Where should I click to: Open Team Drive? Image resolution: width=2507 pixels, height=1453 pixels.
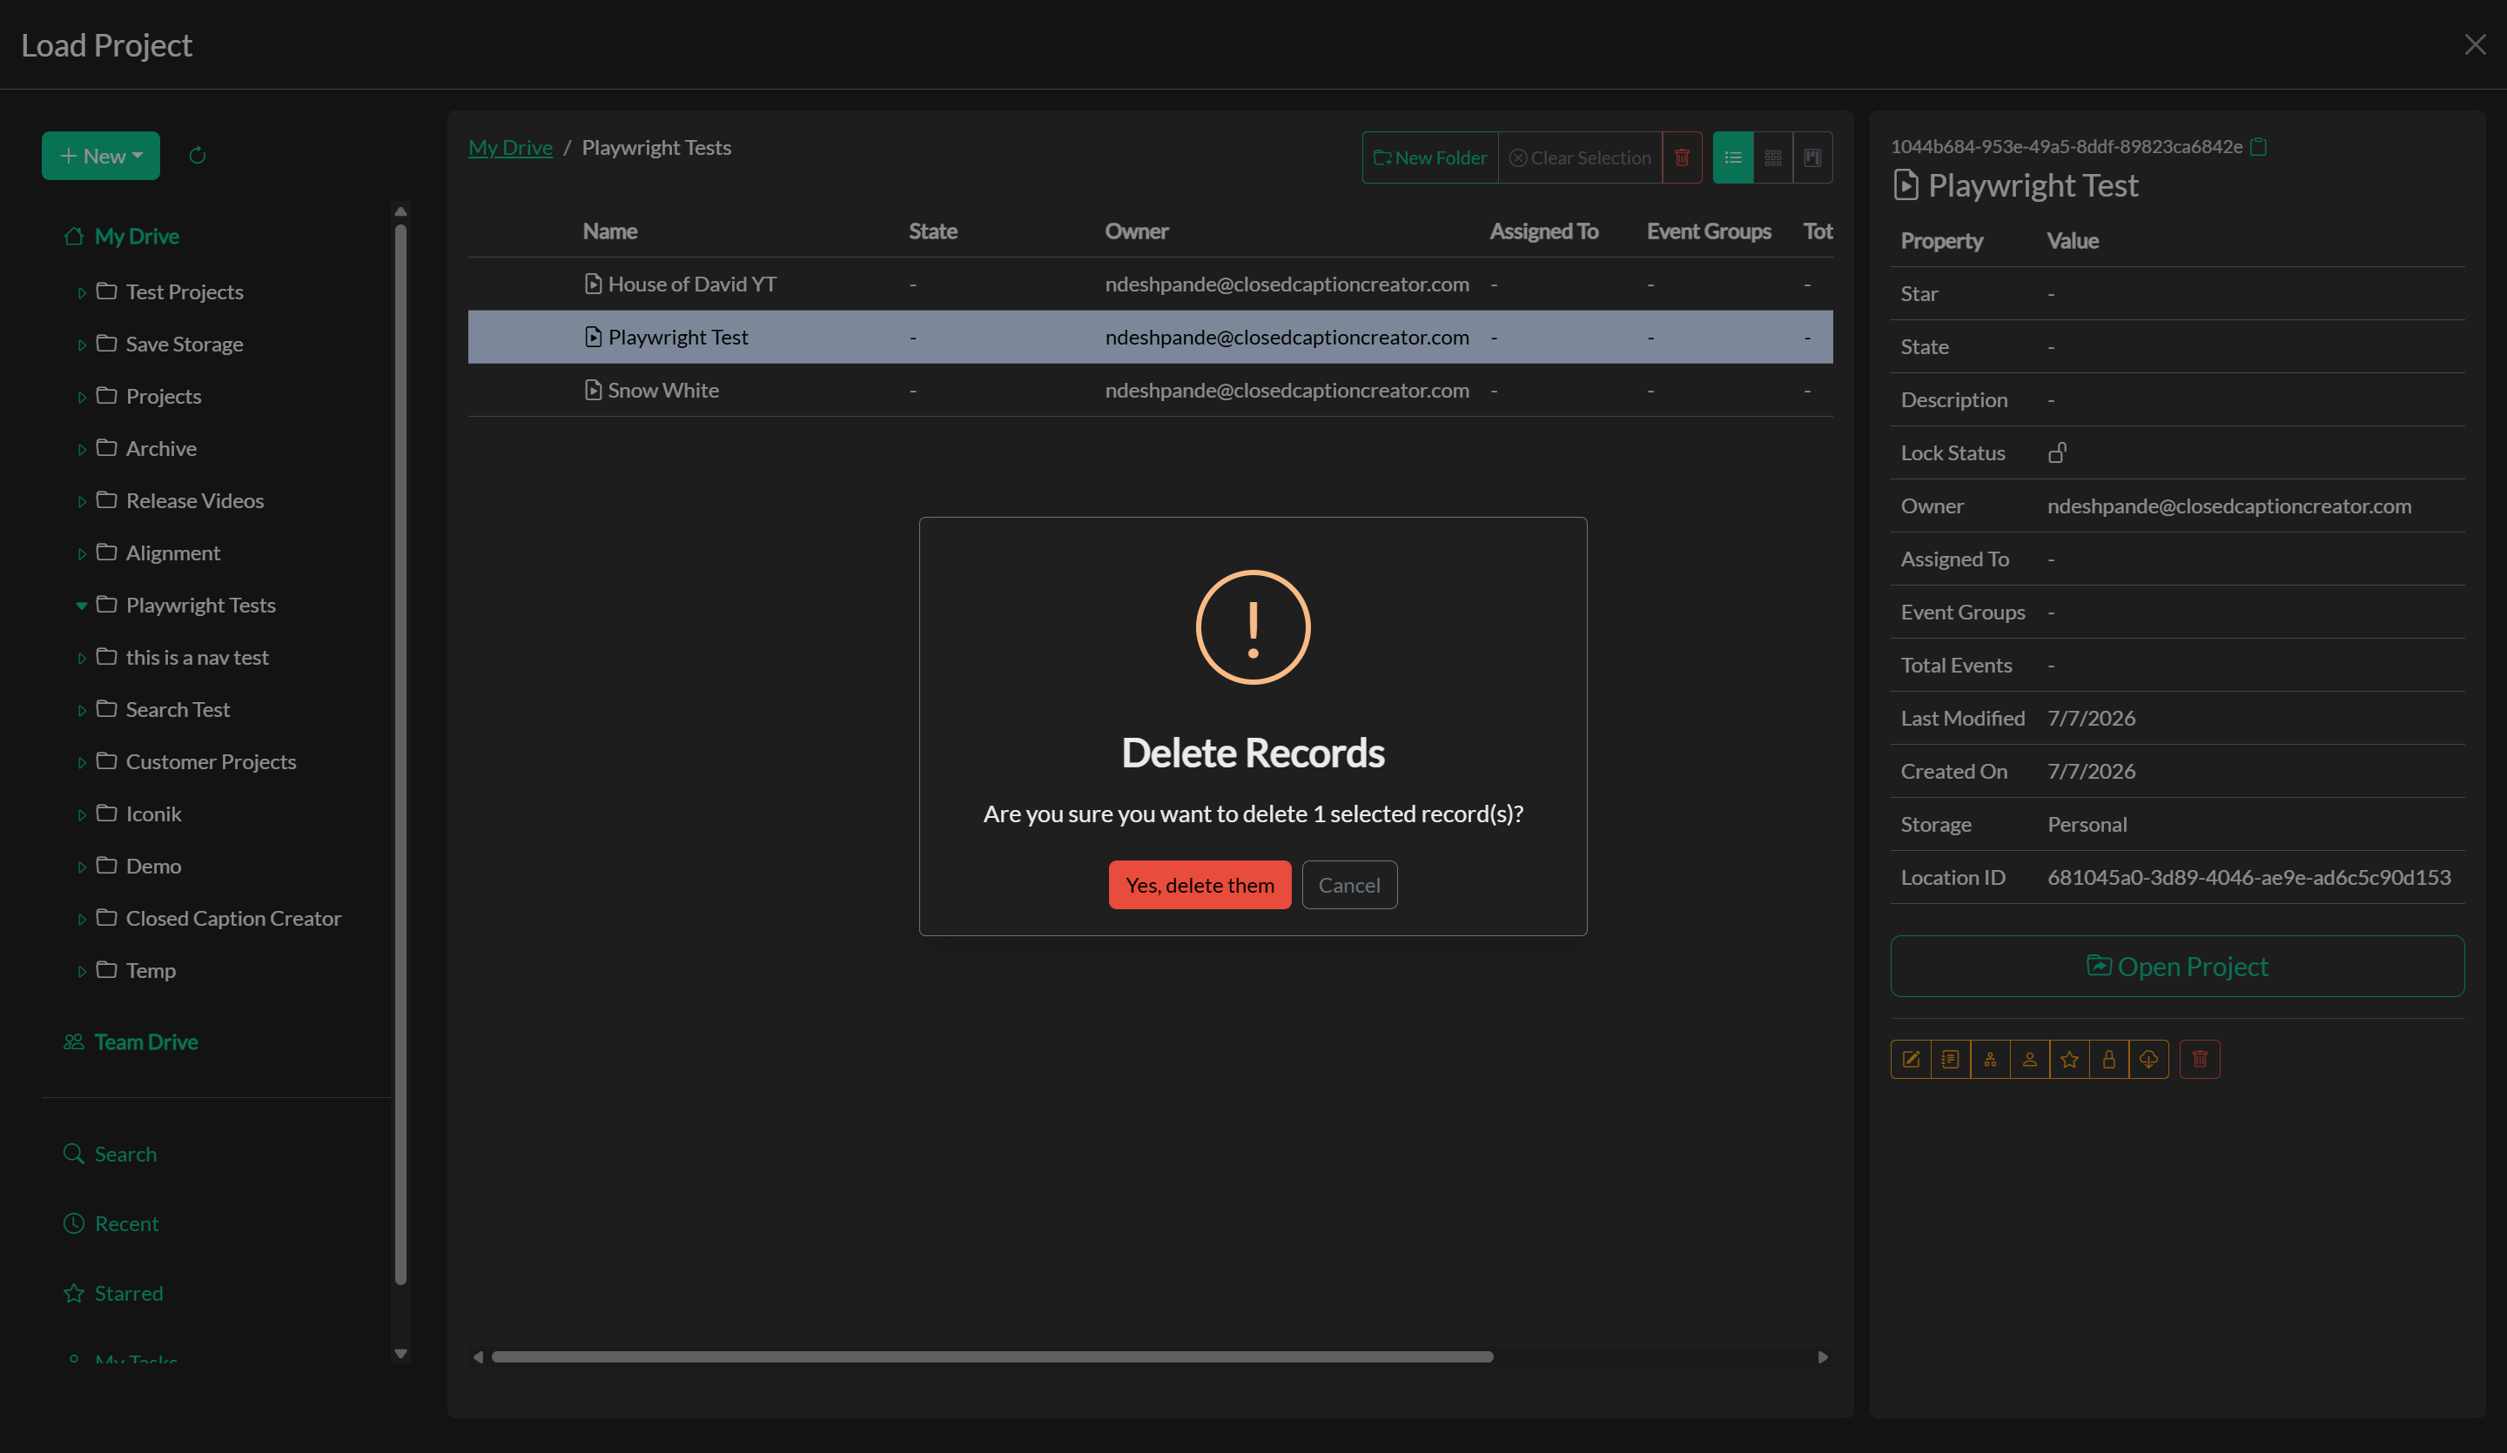pos(131,1041)
